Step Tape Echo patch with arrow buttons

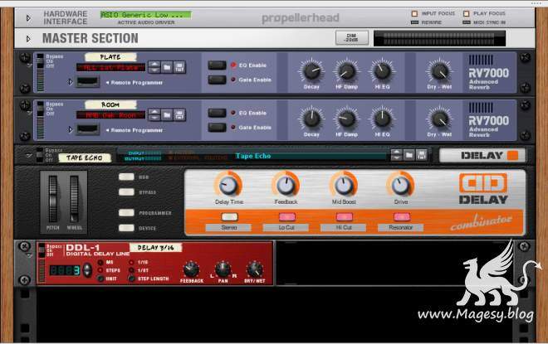pos(396,155)
